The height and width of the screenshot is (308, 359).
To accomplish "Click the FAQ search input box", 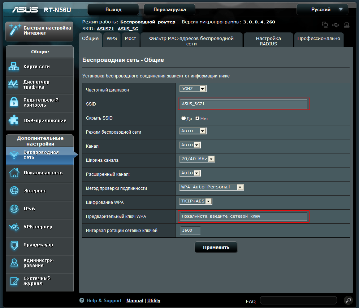I will point(298,300).
